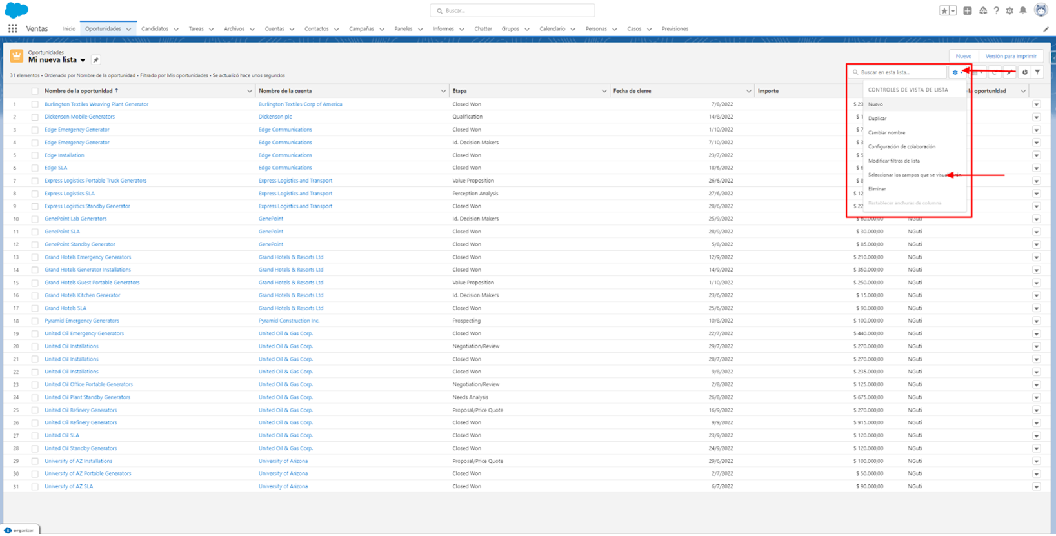
Task: Open Fecha de cierre column menu
Action: click(748, 91)
